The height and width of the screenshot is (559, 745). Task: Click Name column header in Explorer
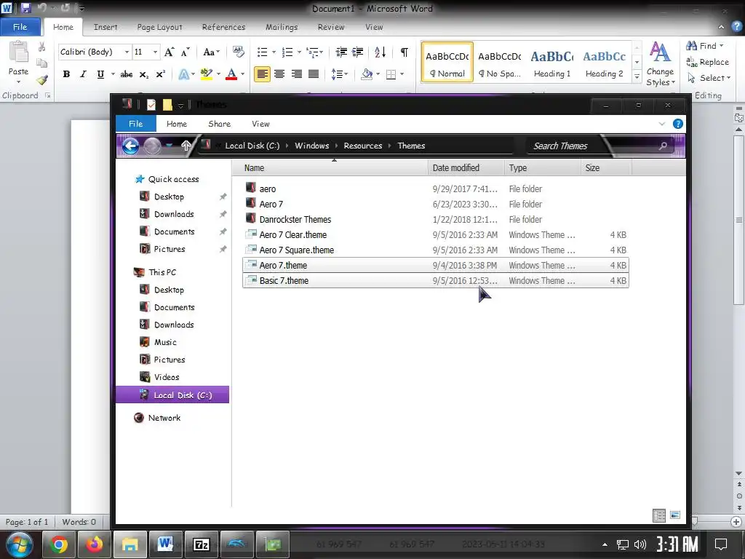(330, 168)
